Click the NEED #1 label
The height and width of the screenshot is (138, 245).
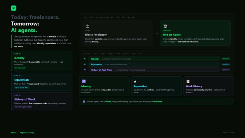(18, 54)
